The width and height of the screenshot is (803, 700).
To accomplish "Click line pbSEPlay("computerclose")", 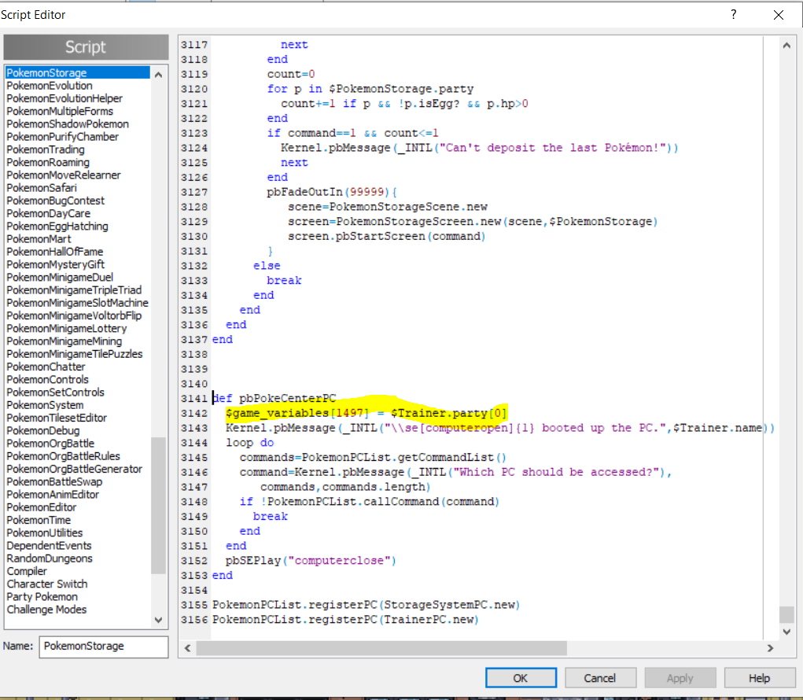I will (x=311, y=561).
